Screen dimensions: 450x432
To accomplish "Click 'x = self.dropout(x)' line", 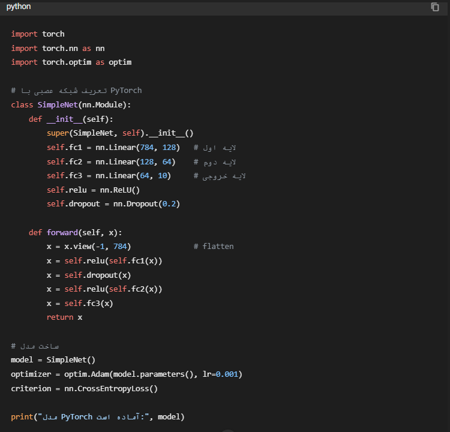I will click(89, 275).
